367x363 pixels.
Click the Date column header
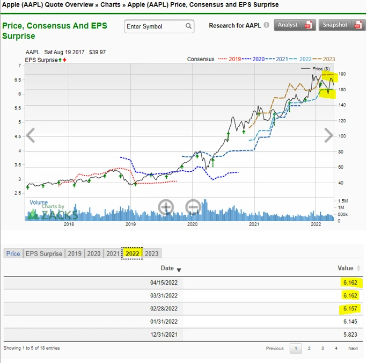(167, 268)
